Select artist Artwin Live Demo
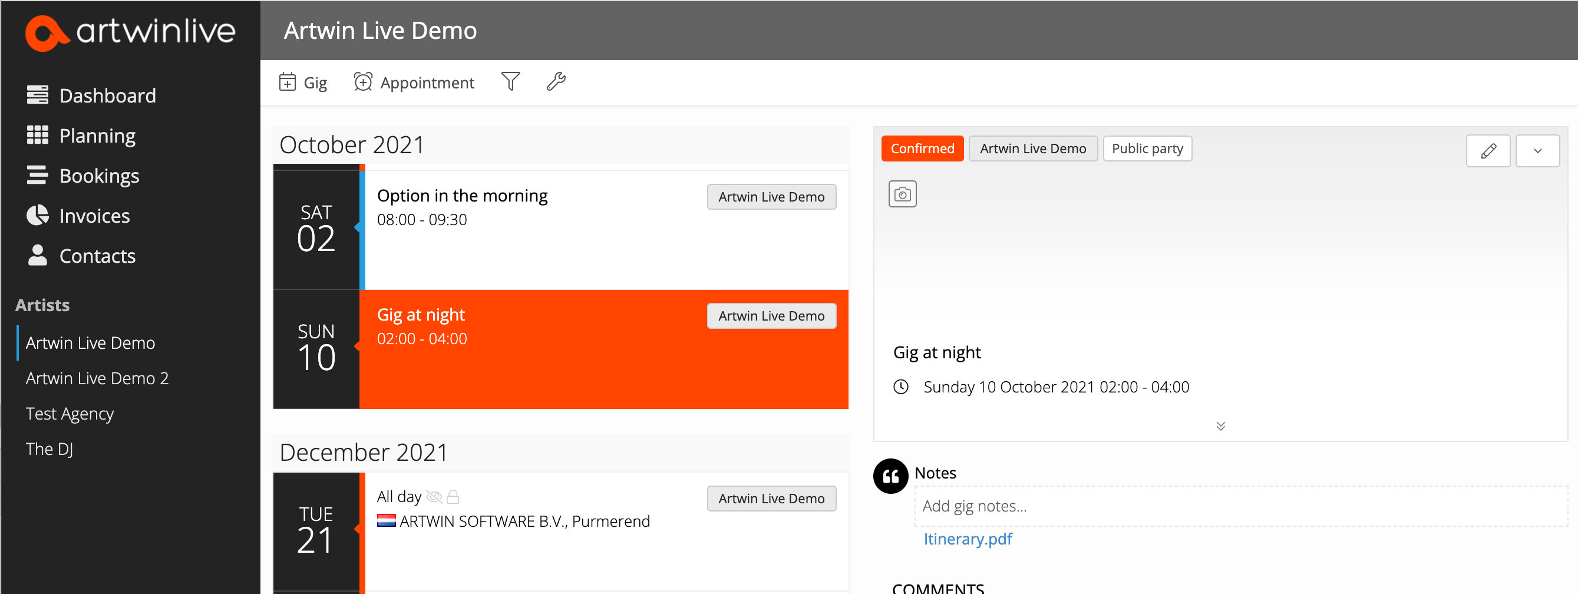Image resolution: width=1578 pixels, height=594 pixels. (x=90, y=343)
